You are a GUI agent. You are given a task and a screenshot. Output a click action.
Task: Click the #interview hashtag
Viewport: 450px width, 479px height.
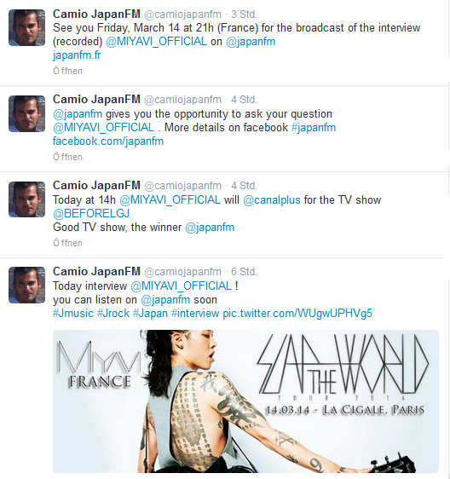tap(195, 313)
